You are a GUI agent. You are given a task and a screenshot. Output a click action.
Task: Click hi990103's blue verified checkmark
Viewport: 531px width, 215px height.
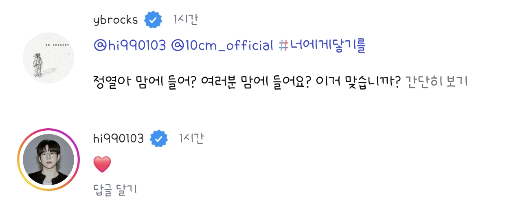tap(159, 139)
